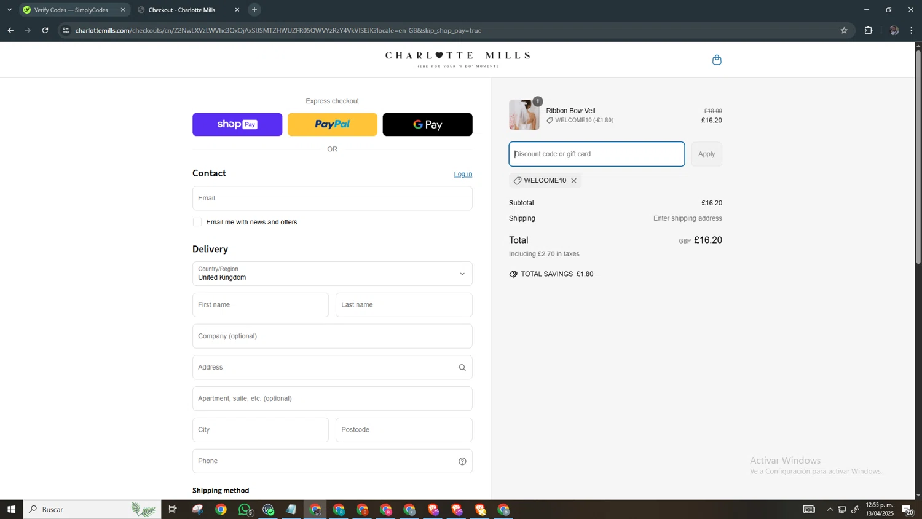The width and height of the screenshot is (922, 519).
Task: Open the Chrome three-dot menu
Action: (912, 30)
